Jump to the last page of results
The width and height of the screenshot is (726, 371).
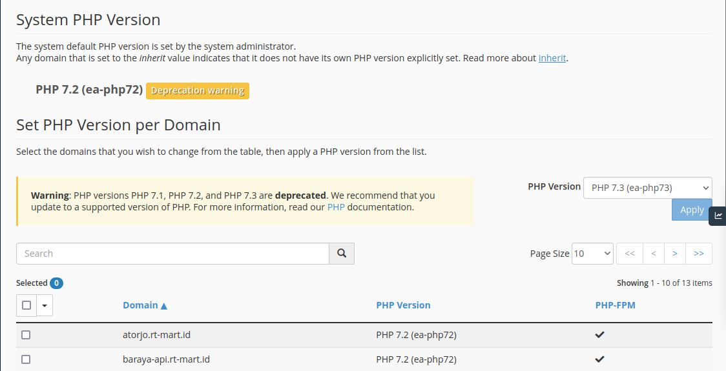[699, 254]
